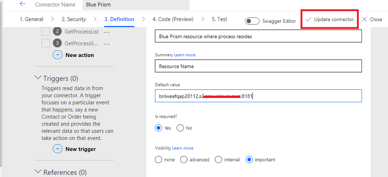Click the number 2 badge for GetProcessList
This screenshot has width=388, height=177.
click(x=57, y=32)
